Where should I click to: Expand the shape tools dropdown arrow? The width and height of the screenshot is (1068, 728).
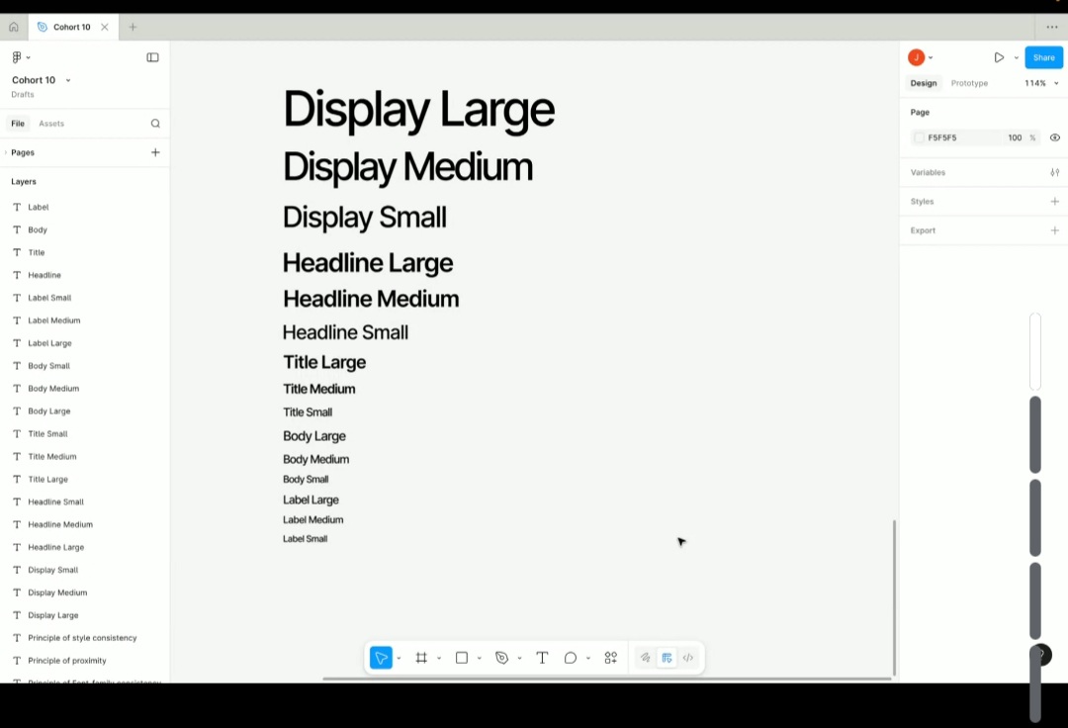[x=479, y=658]
